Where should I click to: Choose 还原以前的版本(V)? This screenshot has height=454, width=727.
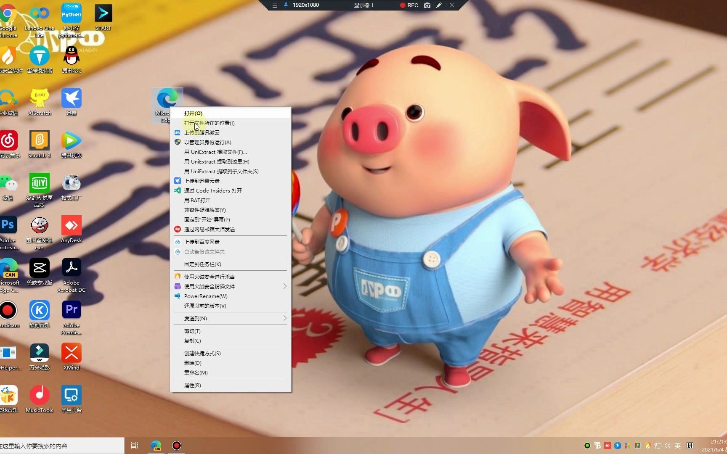230,306
